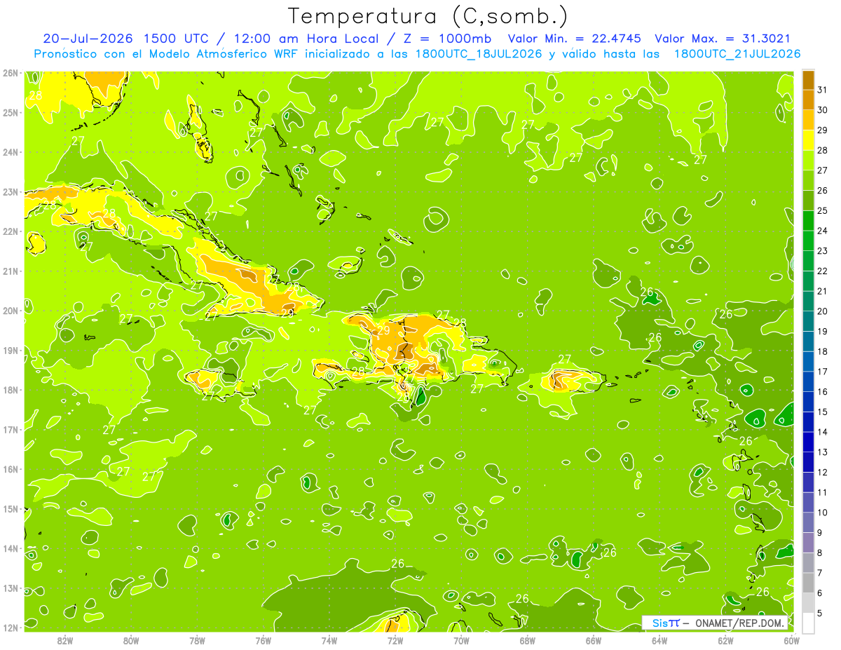Click the colorbar label "18"

[x=823, y=351]
